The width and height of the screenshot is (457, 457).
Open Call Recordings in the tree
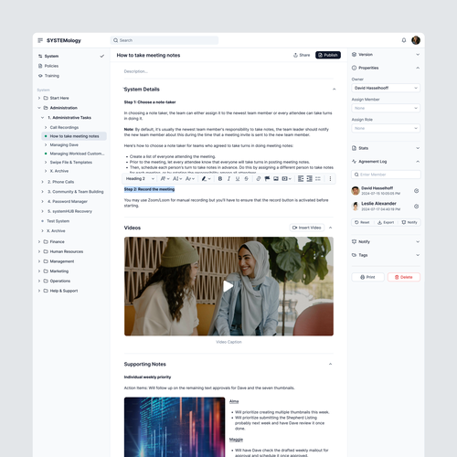(64, 127)
